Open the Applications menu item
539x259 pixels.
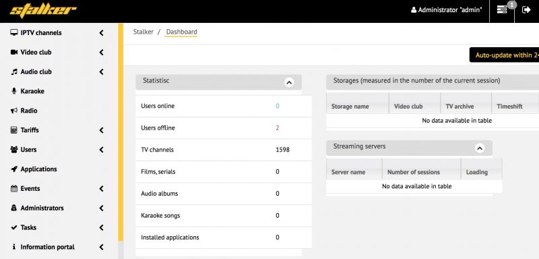[39, 169]
